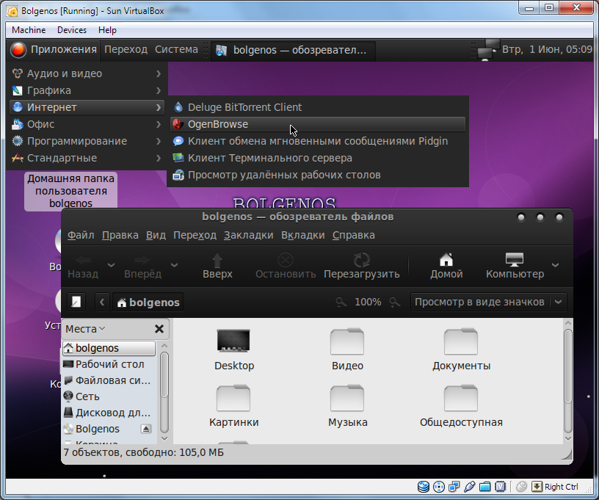Image resolution: width=599 pixels, height=500 pixels.
Task: Open Графика submenu
Action: point(87,90)
